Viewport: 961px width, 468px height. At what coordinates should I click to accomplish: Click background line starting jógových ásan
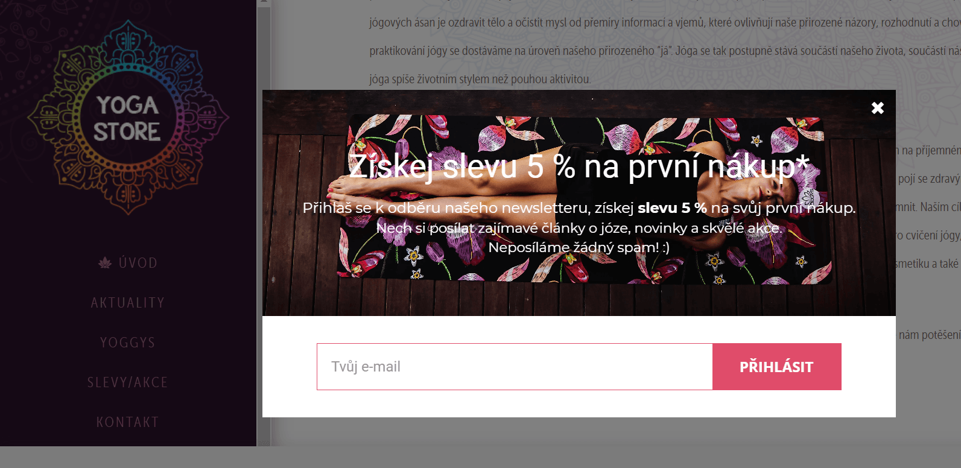pos(665,22)
